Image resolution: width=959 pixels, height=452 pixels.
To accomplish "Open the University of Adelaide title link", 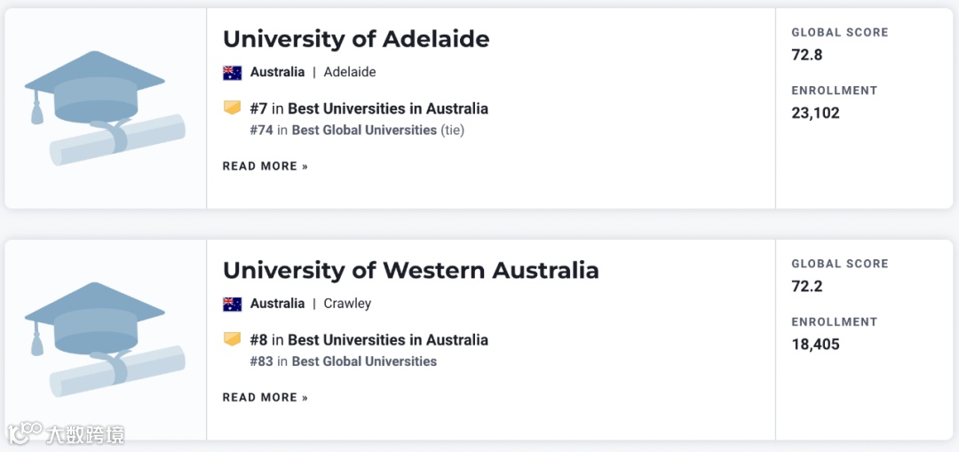I will coord(356,39).
